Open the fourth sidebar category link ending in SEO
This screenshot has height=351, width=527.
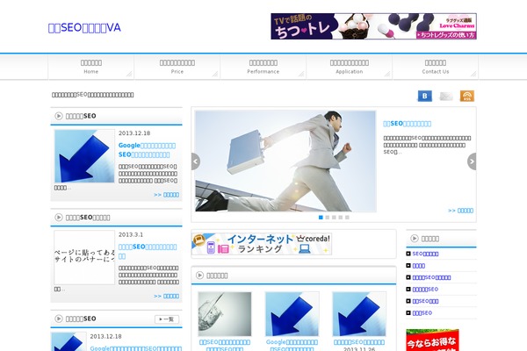[x=425, y=290]
